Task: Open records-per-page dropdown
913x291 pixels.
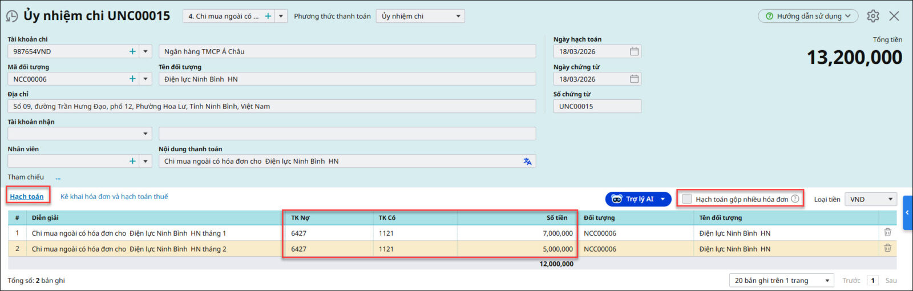Action: coord(827,280)
